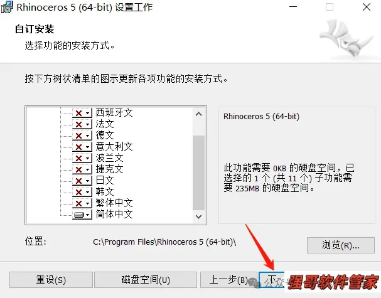Open install-state dropdown for 日文
This screenshot has width=381, height=298.
82,181
